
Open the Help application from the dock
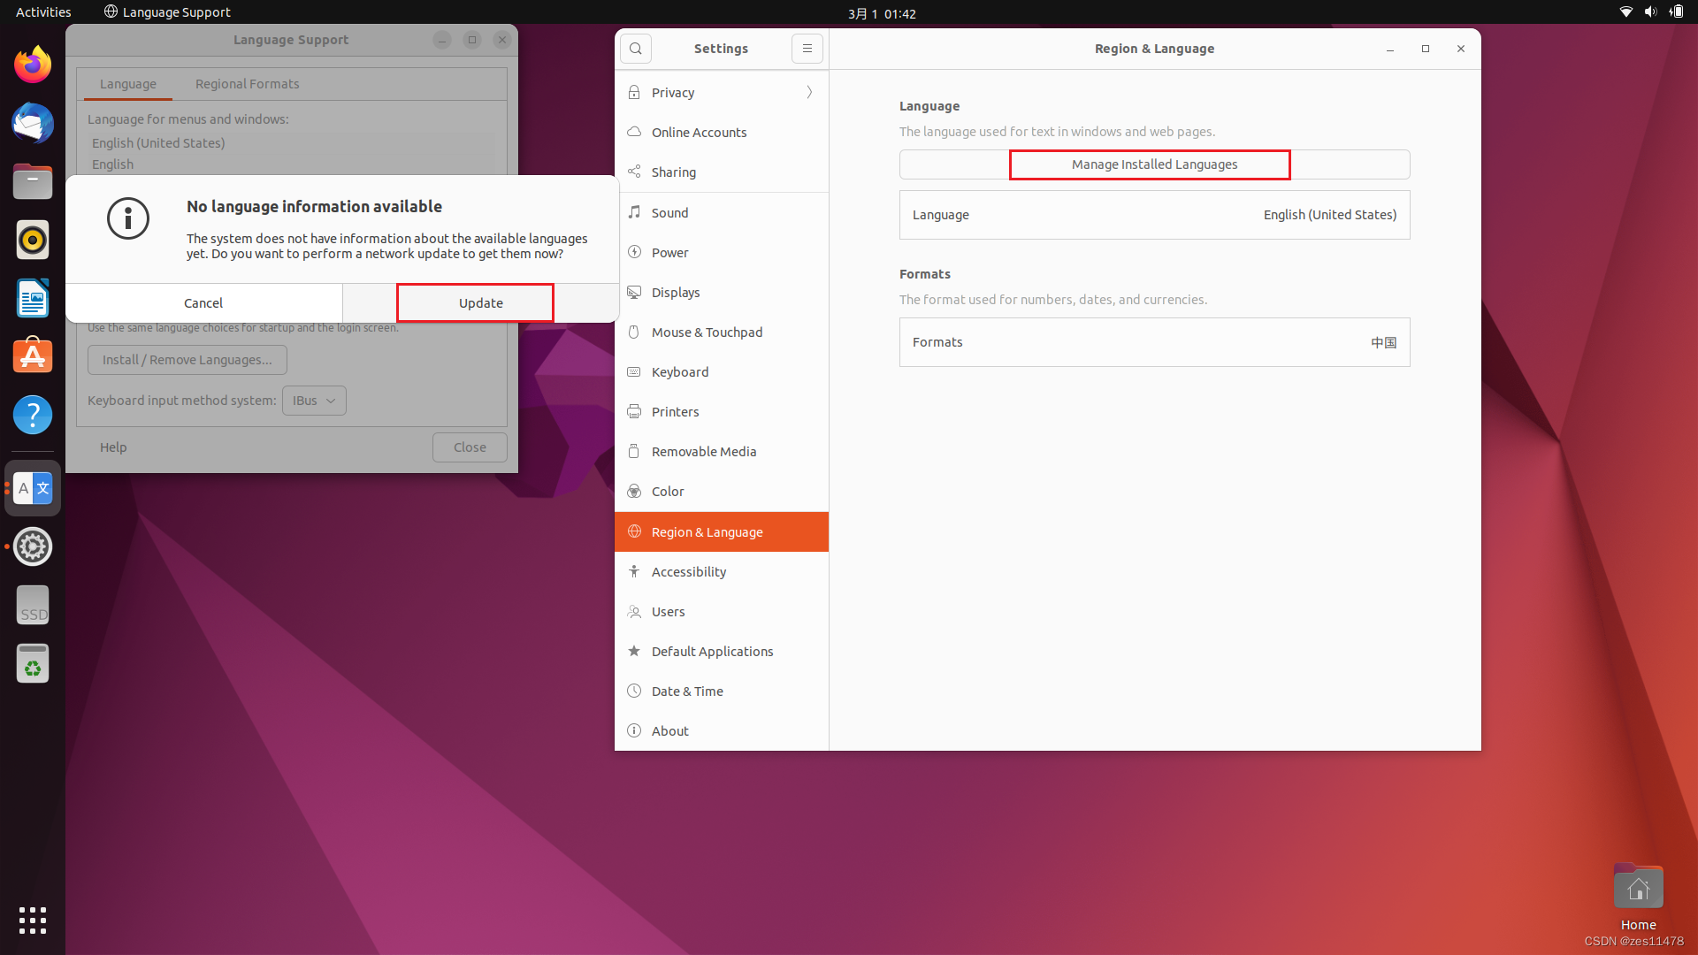[32, 415]
